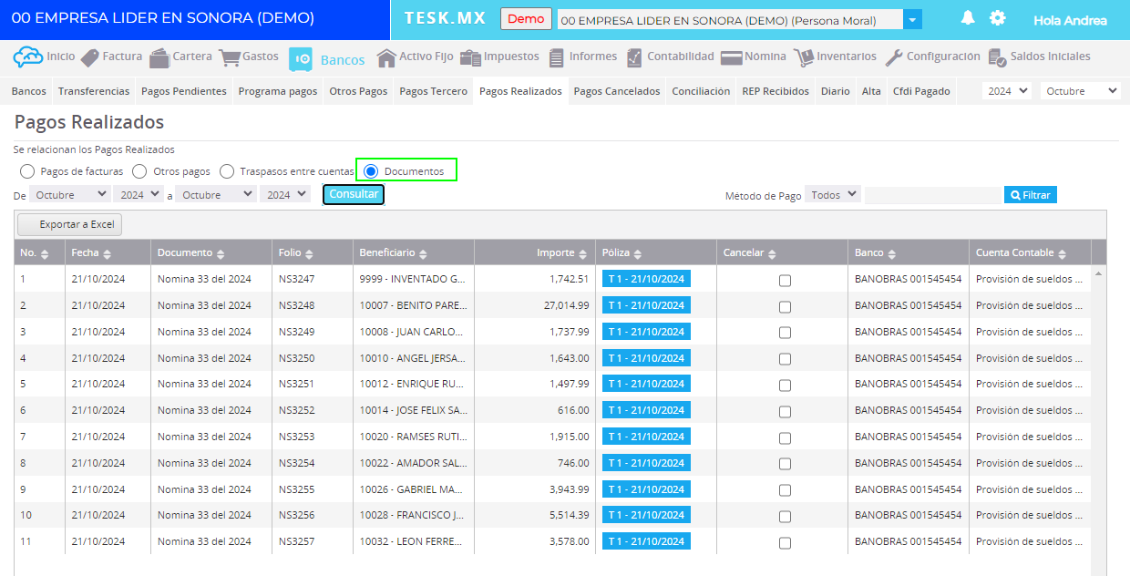
Task: Click Hola Andrea user greeting
Action: (x=1071, y=20)
